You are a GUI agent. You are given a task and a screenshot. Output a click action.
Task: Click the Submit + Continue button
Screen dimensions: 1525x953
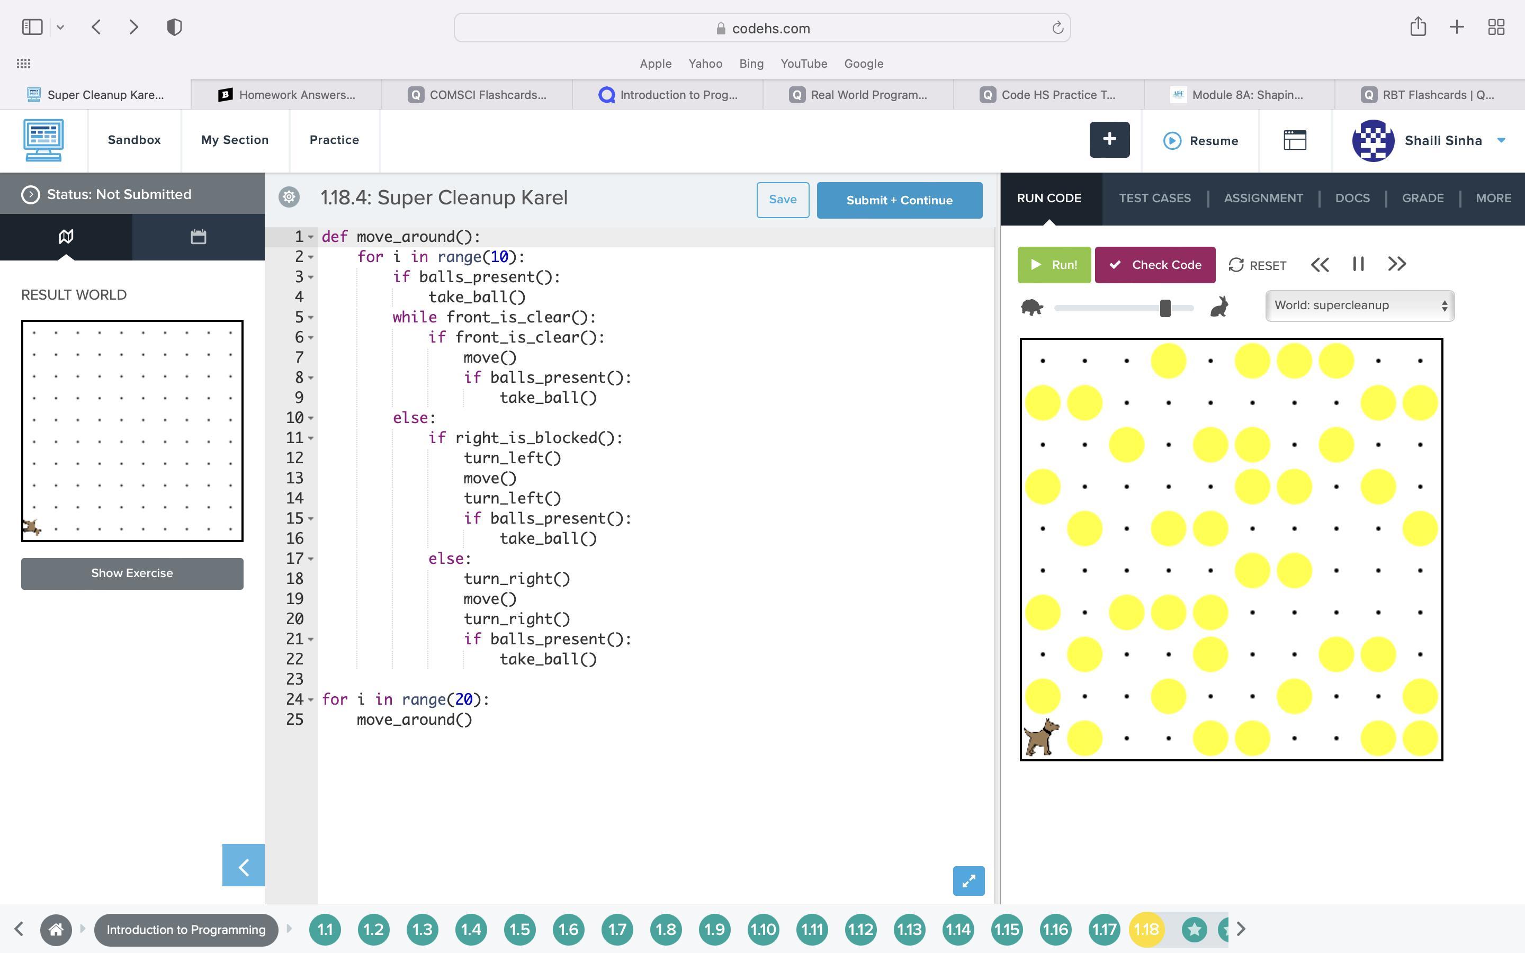coord(899,201)
